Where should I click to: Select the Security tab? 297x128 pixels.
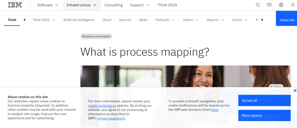pos(125,20)
